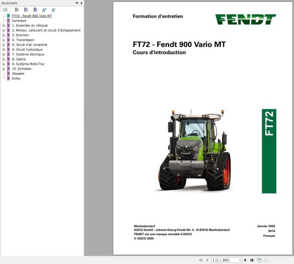Click the heading FT72 - Fendt 900 Vario MT
294x264 pixels.
(x=179, y=44)
